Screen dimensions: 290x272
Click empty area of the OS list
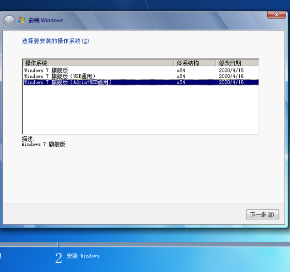(140, 111)
